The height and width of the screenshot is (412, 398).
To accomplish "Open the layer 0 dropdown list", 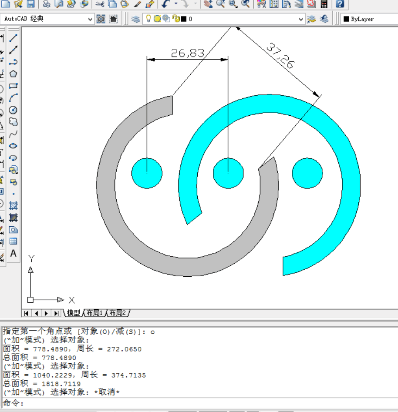I will pos(301,19).
